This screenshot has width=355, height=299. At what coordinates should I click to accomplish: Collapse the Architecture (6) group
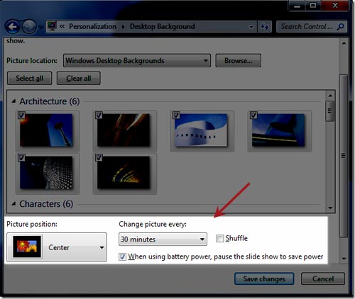click(x=14, y=101)
